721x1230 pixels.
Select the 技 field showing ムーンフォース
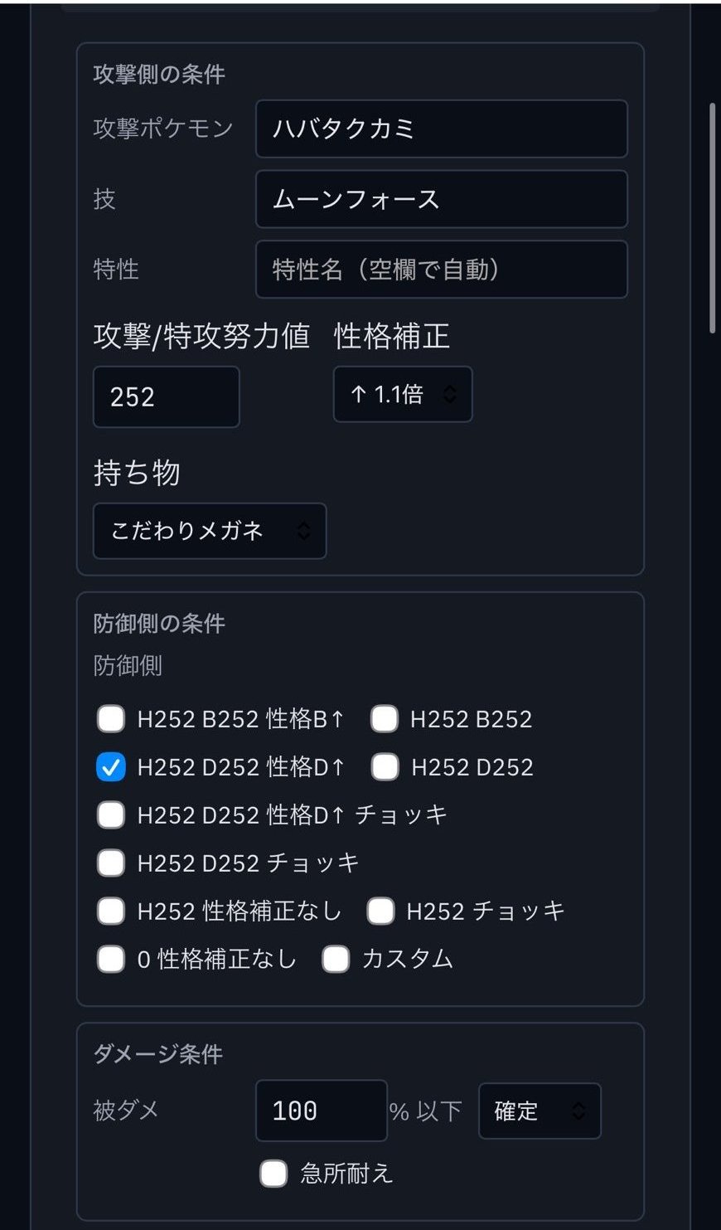[440, 200]
